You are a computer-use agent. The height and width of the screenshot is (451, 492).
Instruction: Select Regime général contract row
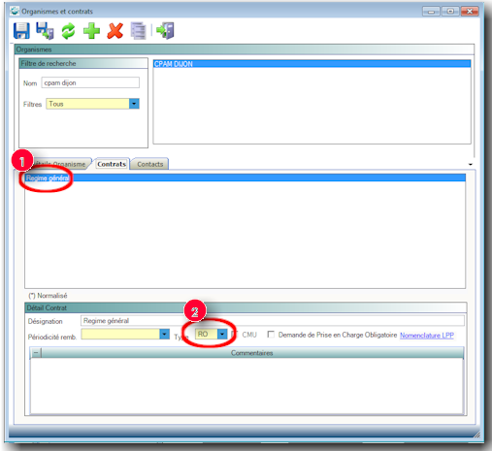[245, 177]
